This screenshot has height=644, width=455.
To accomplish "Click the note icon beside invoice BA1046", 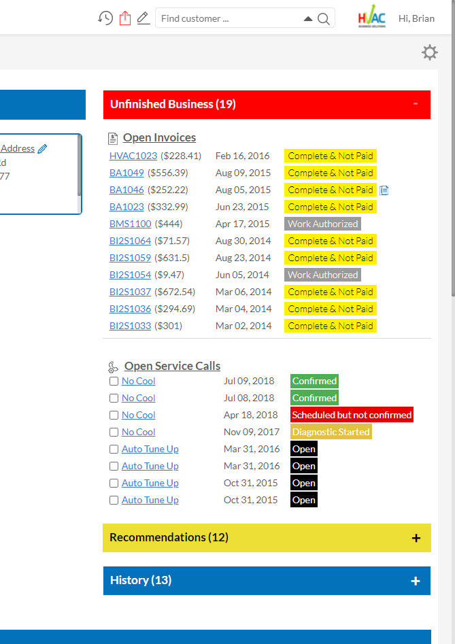I will click(384, 190).
